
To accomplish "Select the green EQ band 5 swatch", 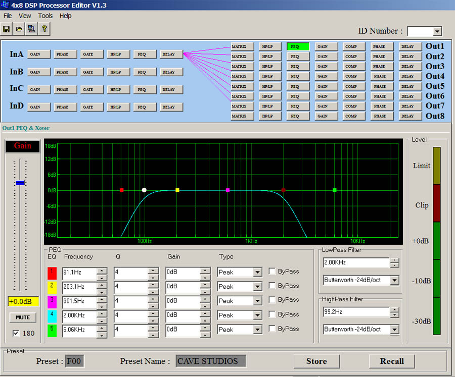I will point(52,331).
